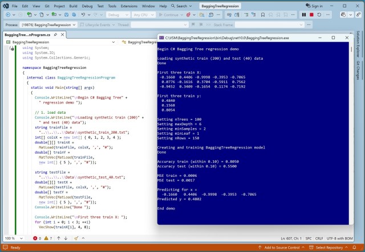Open the Edit menu
Viewport: 365px width, 252px height.
pos(25,6)
